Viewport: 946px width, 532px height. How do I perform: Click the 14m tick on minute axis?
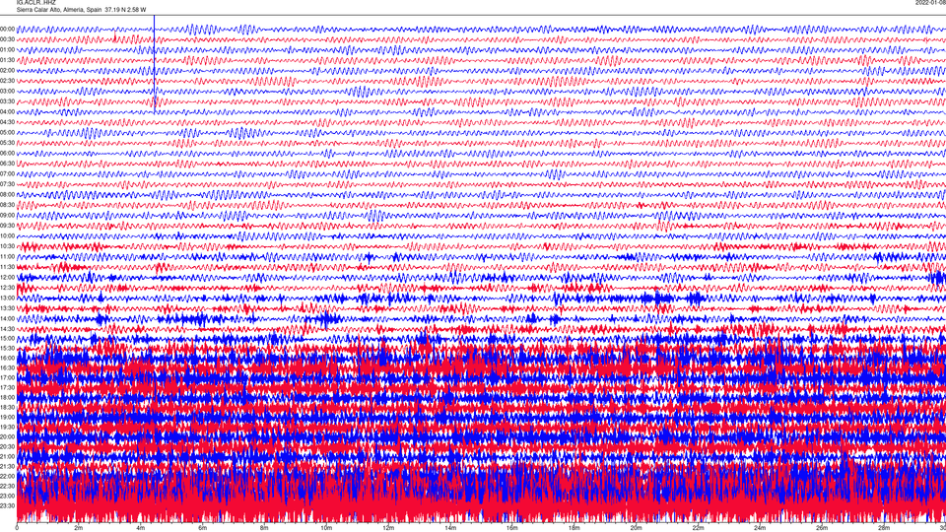coord(450,528)
